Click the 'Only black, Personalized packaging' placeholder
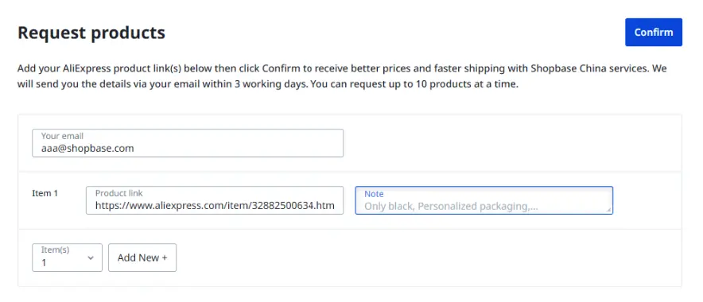The image size is (703, 302). pos(451,207)
